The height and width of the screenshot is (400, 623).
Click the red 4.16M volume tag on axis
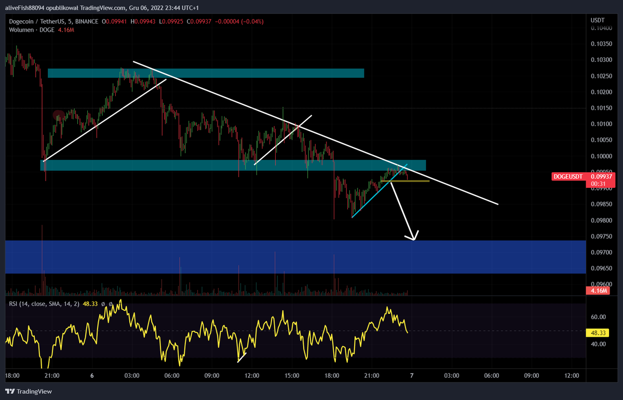point(597,291)
